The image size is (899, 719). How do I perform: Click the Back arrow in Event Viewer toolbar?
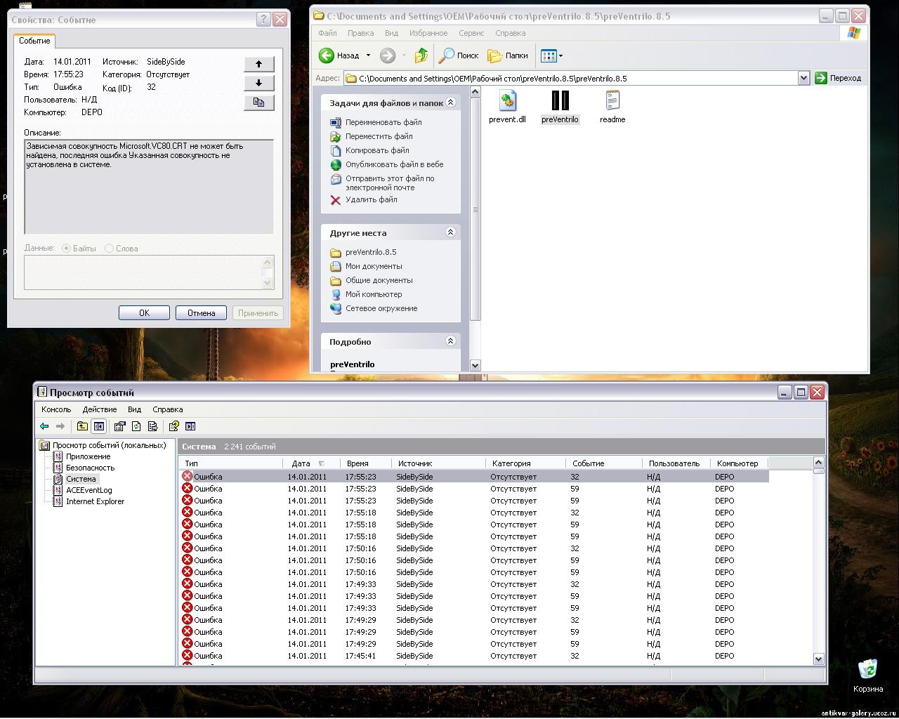[x=44, y=426]
